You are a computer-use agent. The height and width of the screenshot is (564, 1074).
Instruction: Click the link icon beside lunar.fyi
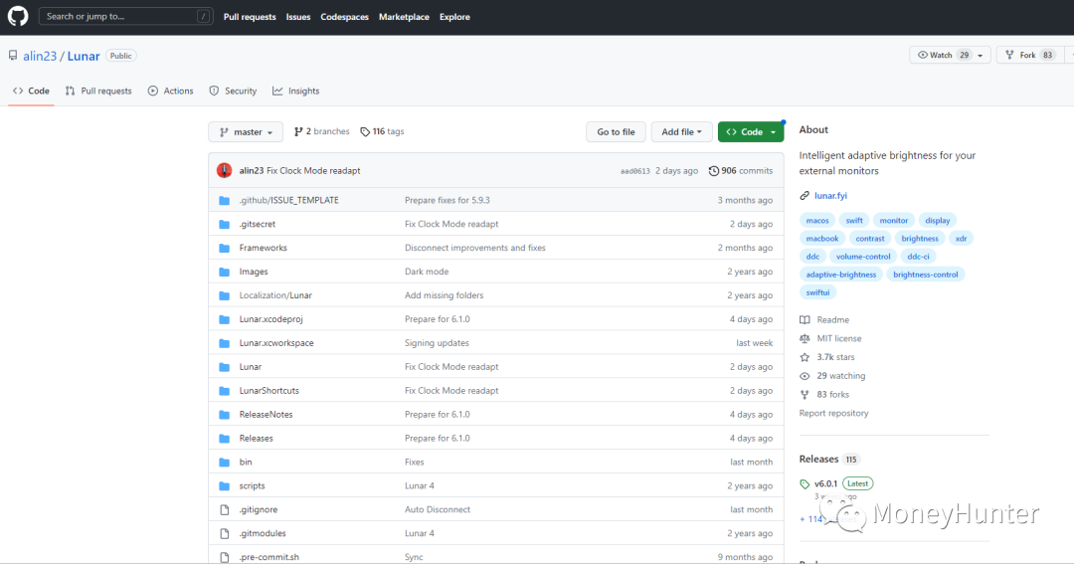(x=805, y=196)
